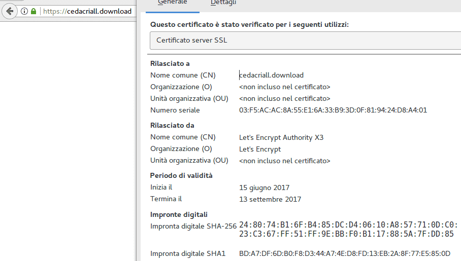This screenshot has width=461, height=261.
Task: Click the Let's Encrypt organization value
Action: pos(260,149)
